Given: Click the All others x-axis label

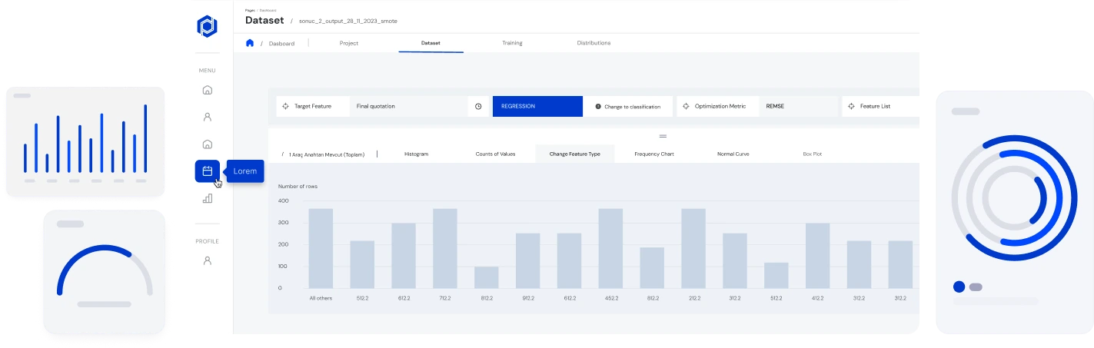Looking at the screenshot, I should pyautogui.click(x=321, y=298).
